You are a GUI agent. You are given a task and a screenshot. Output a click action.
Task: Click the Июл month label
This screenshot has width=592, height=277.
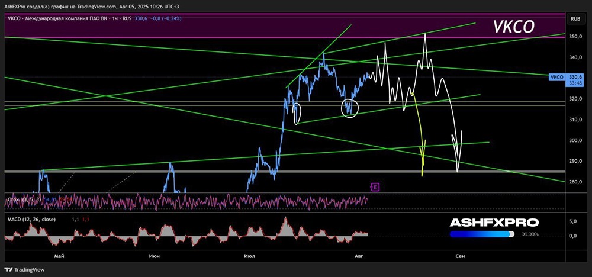tap(250, 256)
